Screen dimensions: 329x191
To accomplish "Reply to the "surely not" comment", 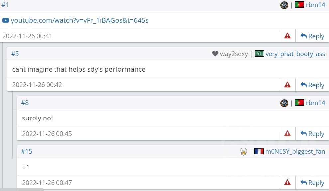I will (x=312, y=134).
